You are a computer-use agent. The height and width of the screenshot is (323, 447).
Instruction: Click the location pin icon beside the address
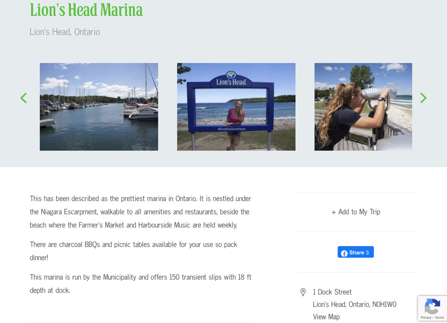(x=303, y=292)
